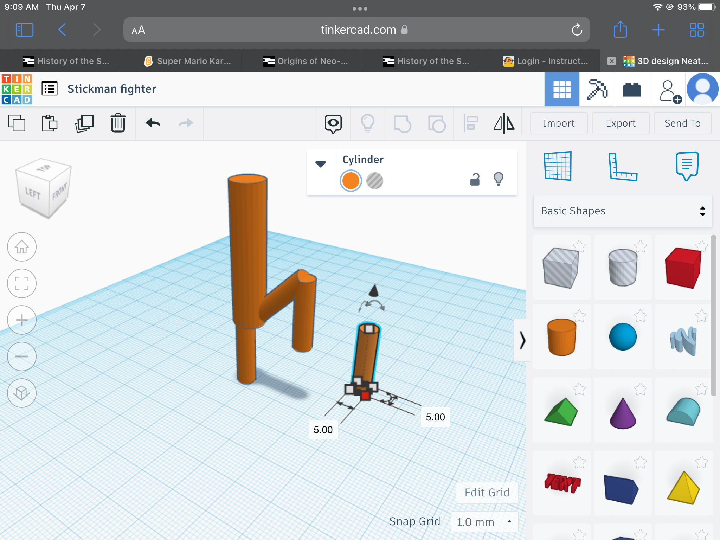The width and height of the screenshot is (720, 540).
Task: Collapse the shapes panel with the chevron
Action: pos(522,340)
